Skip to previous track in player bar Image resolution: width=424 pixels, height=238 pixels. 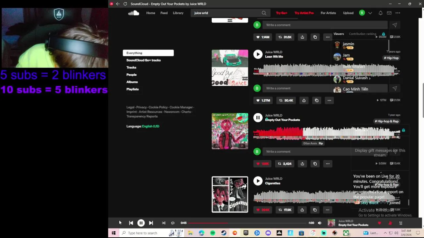131,223
